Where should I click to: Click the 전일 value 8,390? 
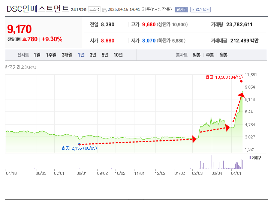point(108,25)
